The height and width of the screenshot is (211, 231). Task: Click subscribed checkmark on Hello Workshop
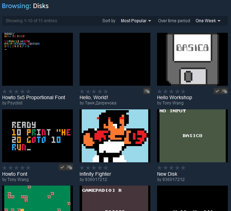tap(217, 91)
